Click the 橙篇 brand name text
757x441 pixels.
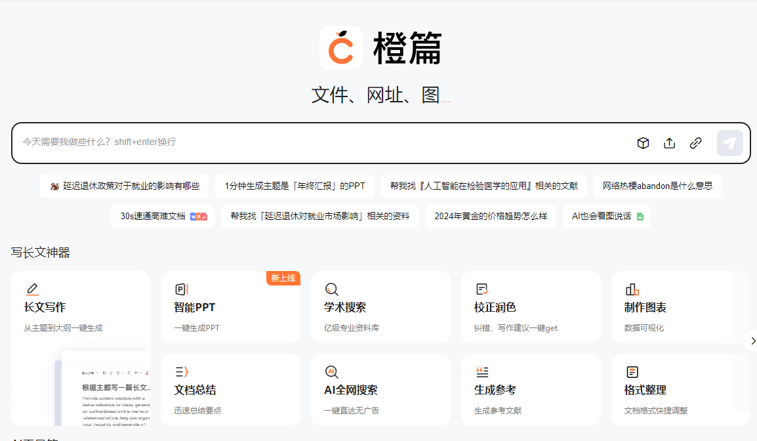tap(407, 49)
